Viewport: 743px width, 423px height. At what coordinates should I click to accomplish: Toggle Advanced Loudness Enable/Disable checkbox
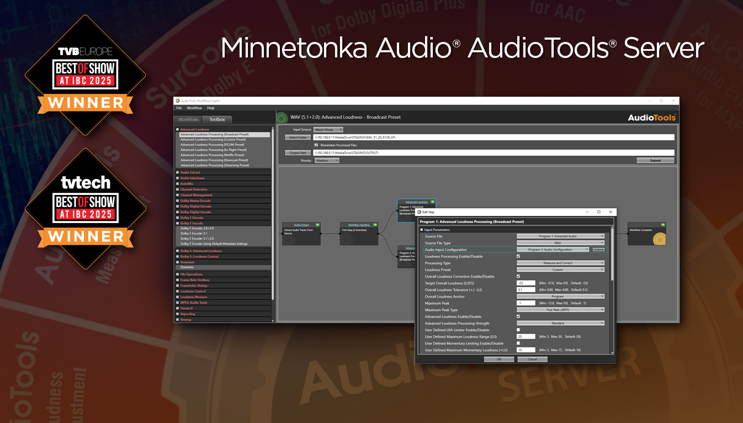coord(518,316)
